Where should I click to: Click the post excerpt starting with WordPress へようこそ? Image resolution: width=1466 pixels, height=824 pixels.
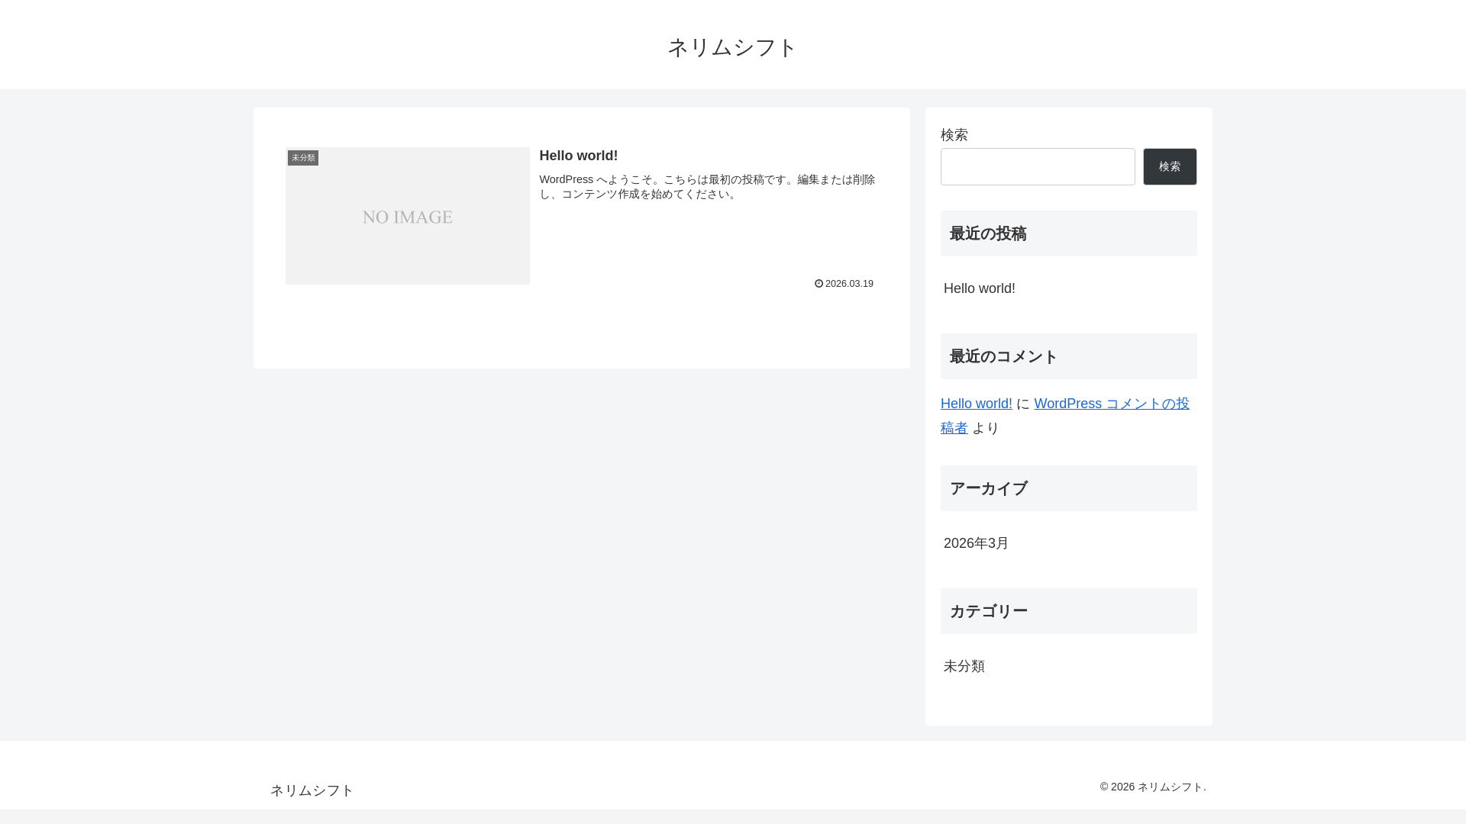(x=707, y=187)
